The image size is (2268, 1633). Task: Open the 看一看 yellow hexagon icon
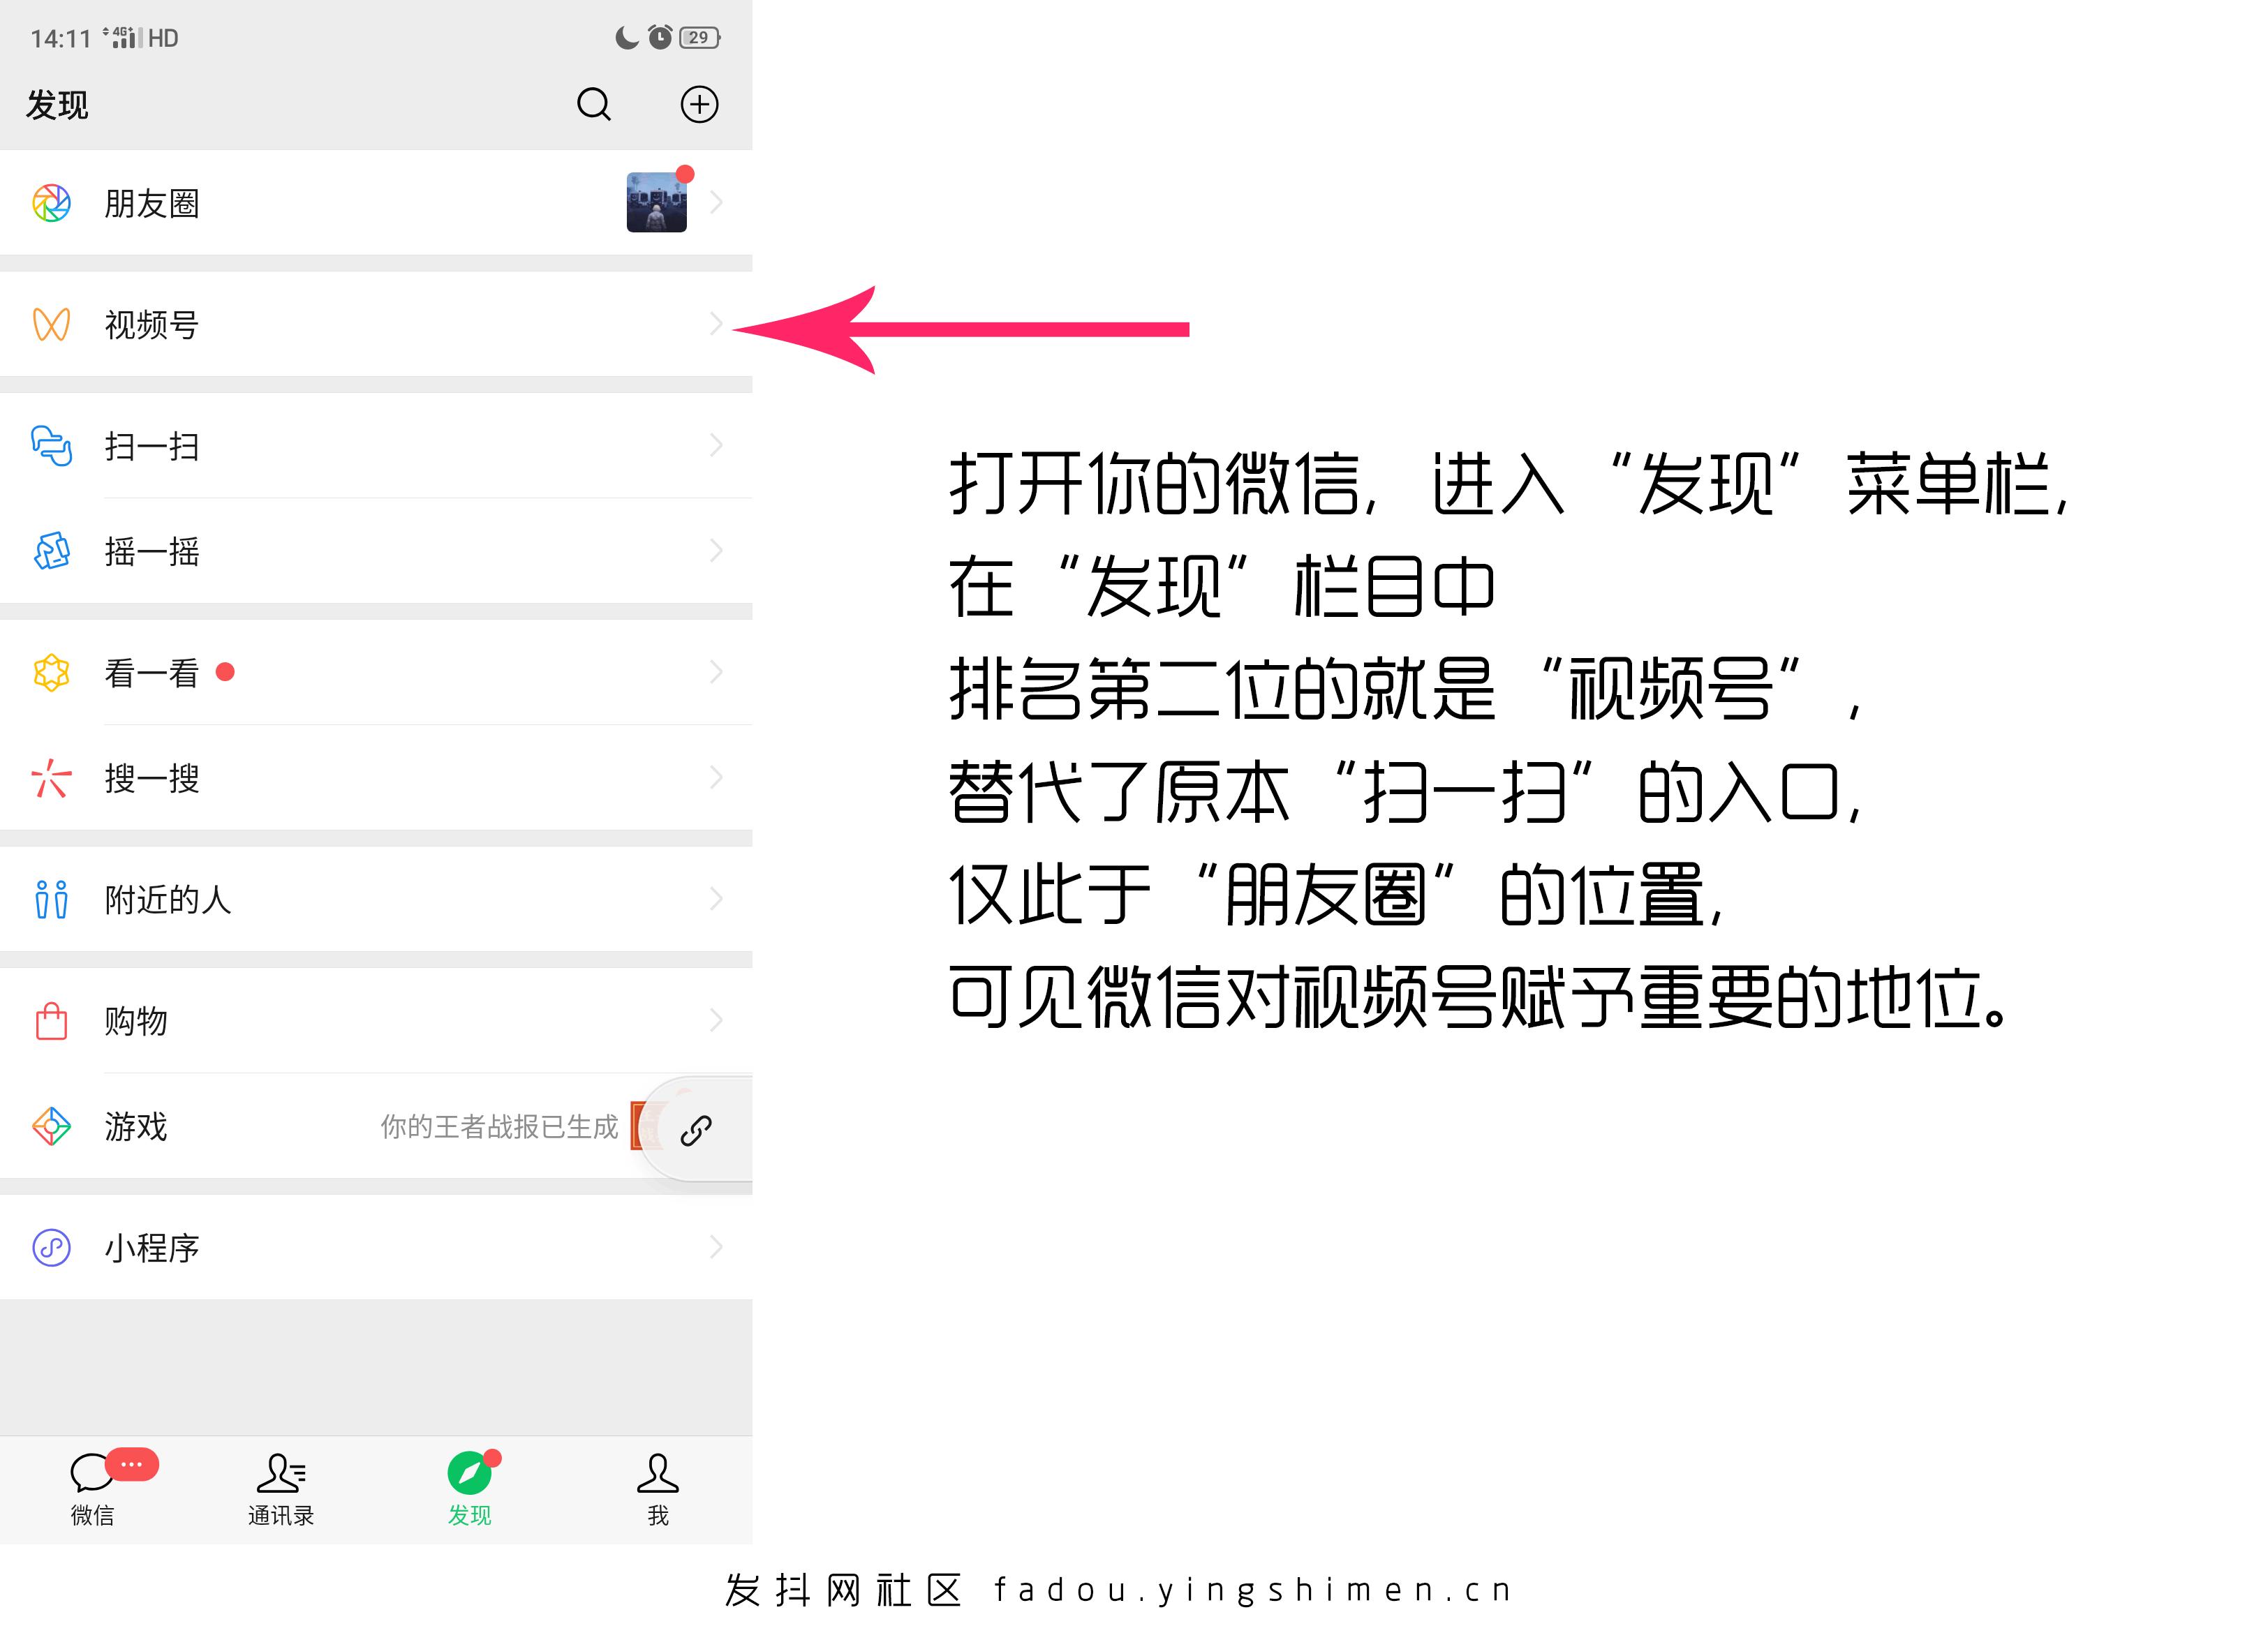pos(52,672)
